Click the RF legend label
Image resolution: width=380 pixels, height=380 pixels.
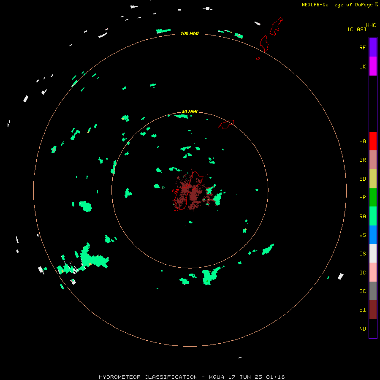(x=362, y=47)
